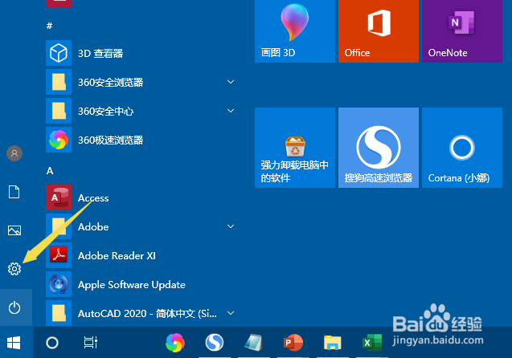Open the 3D 查看器 app icon
Viewport: 512px width, 358px height.
pyautogui.click(x=59, y=53)
